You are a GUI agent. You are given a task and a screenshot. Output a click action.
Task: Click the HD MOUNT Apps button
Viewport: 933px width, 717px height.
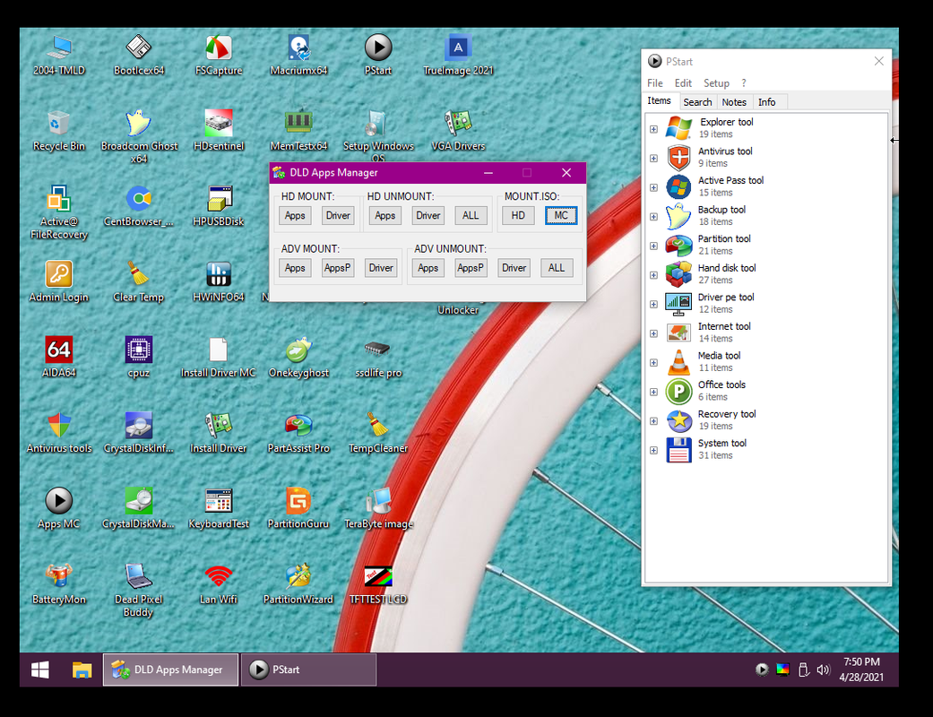click(x=295, y=215)
